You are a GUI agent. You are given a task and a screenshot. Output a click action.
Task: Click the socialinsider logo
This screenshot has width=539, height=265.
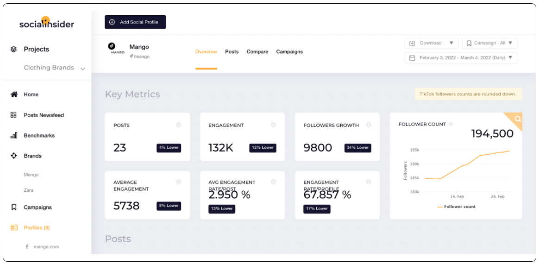[46, 23]
